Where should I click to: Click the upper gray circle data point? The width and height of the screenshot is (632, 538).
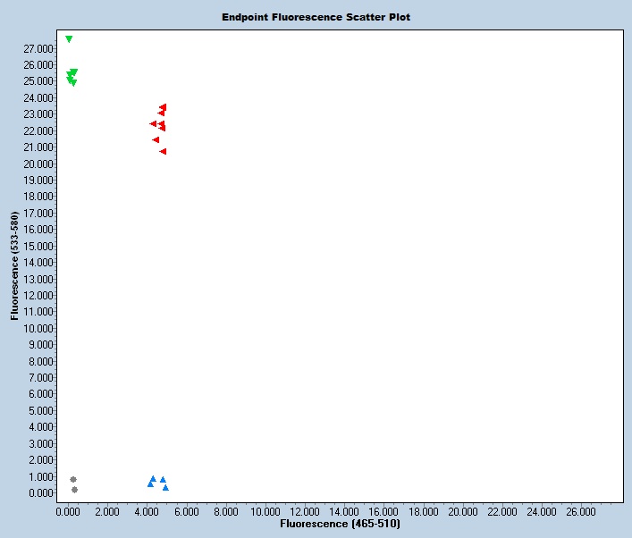(x=73, y=480)
